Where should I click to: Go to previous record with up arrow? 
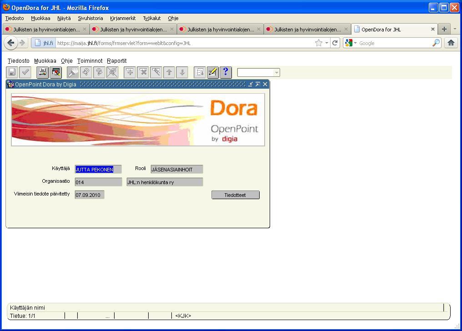pyautogui.click(x=169, y=72)
